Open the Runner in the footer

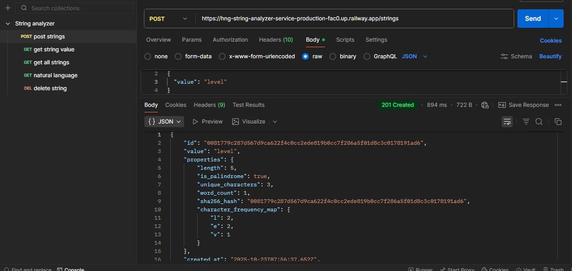(x=419, y=269)
